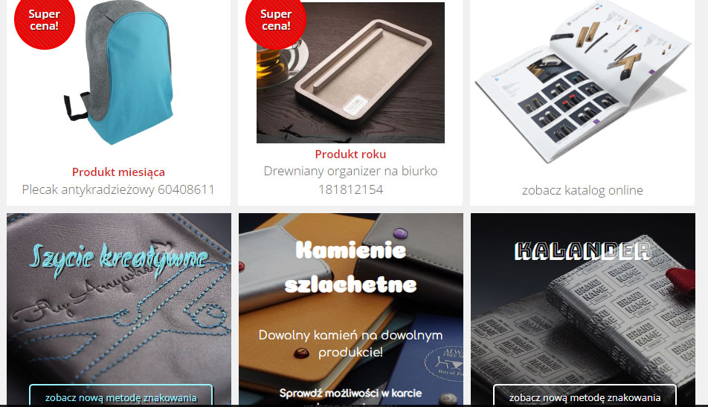The image size is (708, 407).
Task: Open the Produkt miesiąca heading link
Action: (118, 172)
